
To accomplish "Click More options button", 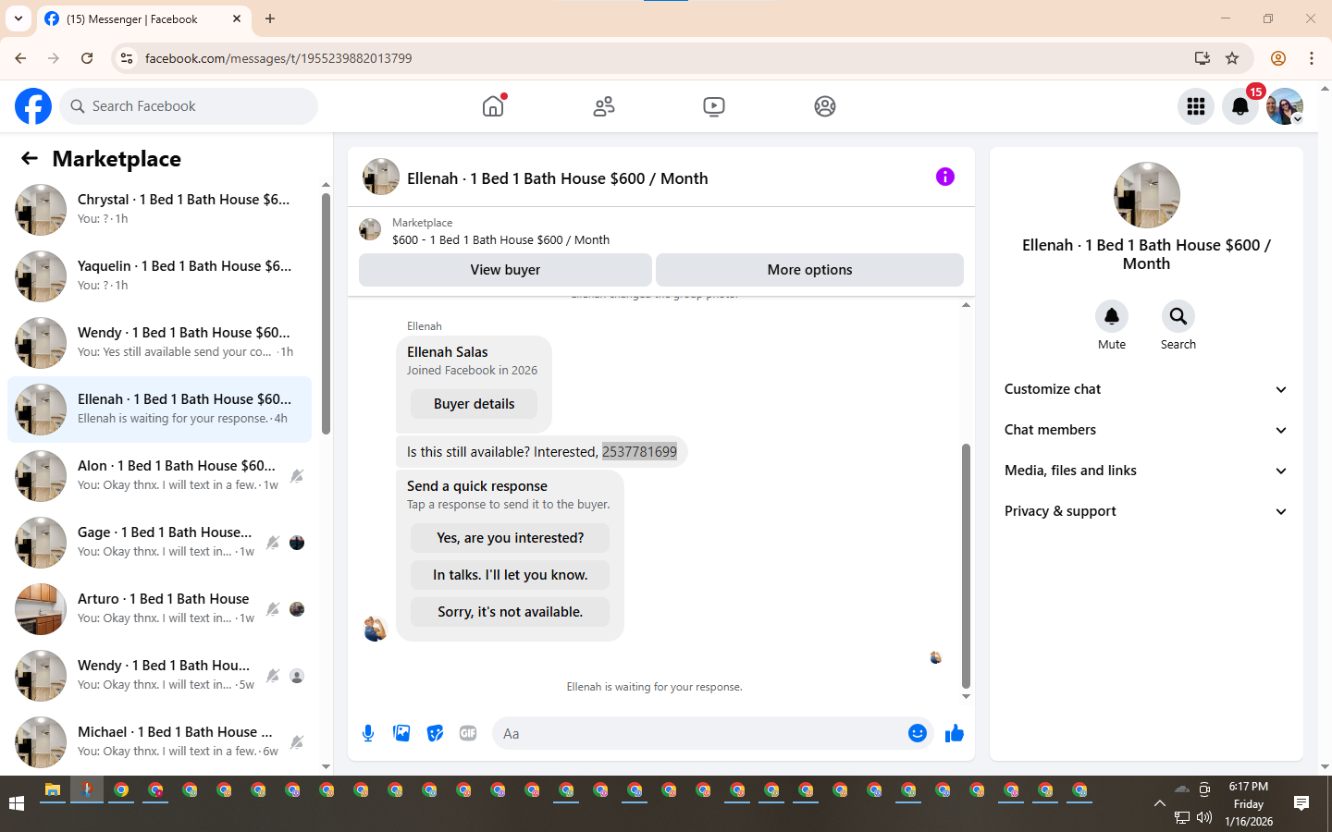I will click(x=809, y=270).
